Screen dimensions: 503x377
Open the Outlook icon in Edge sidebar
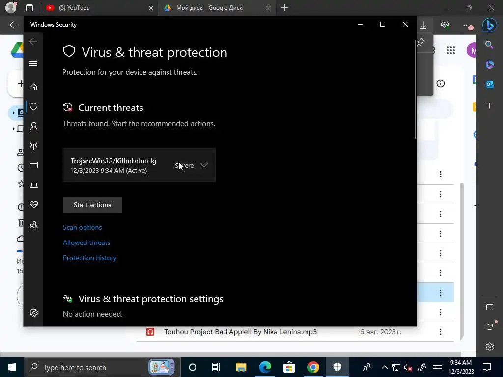(x=490, y=84)
